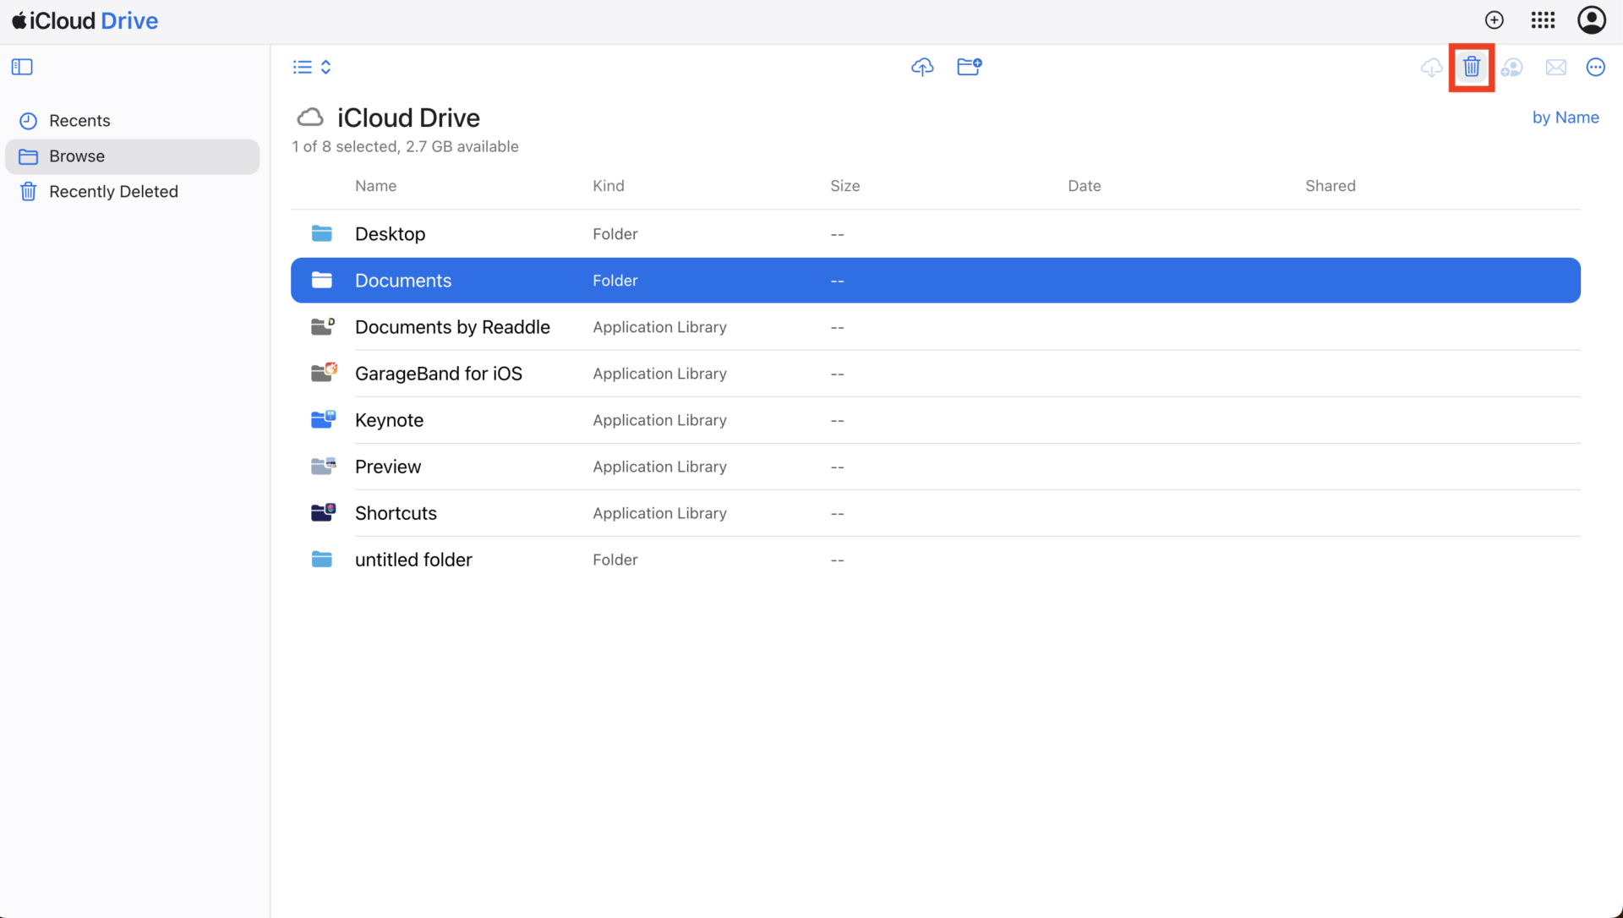The height and width of the screenshot is (918, 1623).
Task: Select the Keynote folder row
Action: 389,420
